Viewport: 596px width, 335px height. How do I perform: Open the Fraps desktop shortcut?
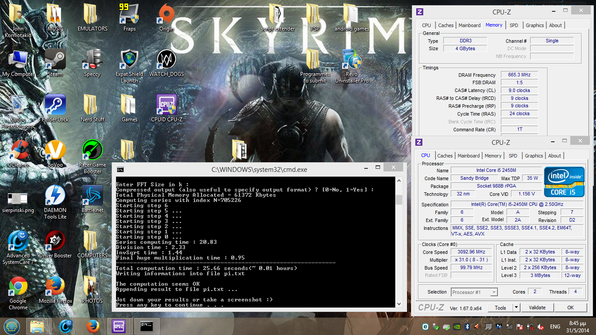tap(130, 18)
